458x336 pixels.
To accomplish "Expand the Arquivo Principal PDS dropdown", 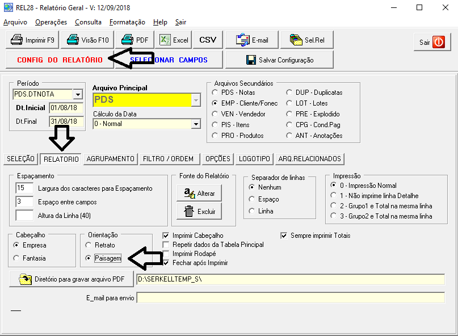I will [x=196, y=100].
